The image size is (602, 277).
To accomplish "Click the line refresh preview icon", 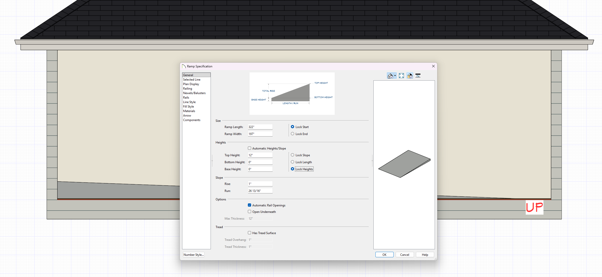I will 418,76.
